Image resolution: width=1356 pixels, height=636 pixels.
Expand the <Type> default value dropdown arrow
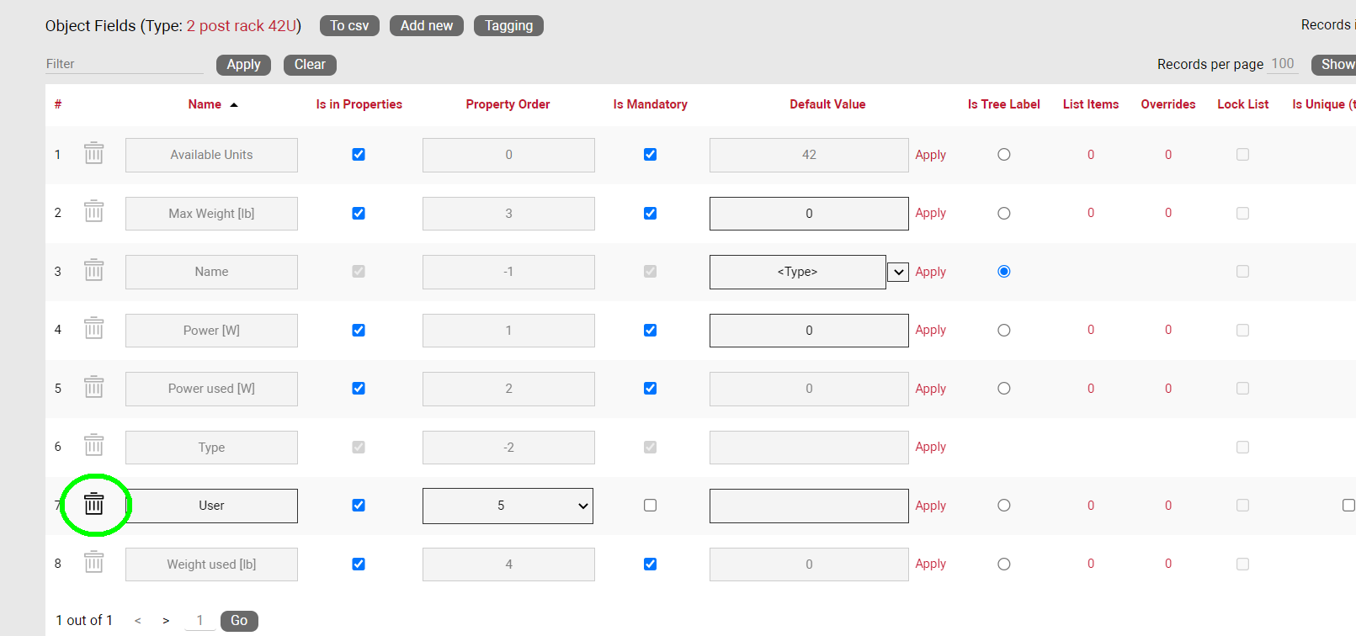click(898, 272)
